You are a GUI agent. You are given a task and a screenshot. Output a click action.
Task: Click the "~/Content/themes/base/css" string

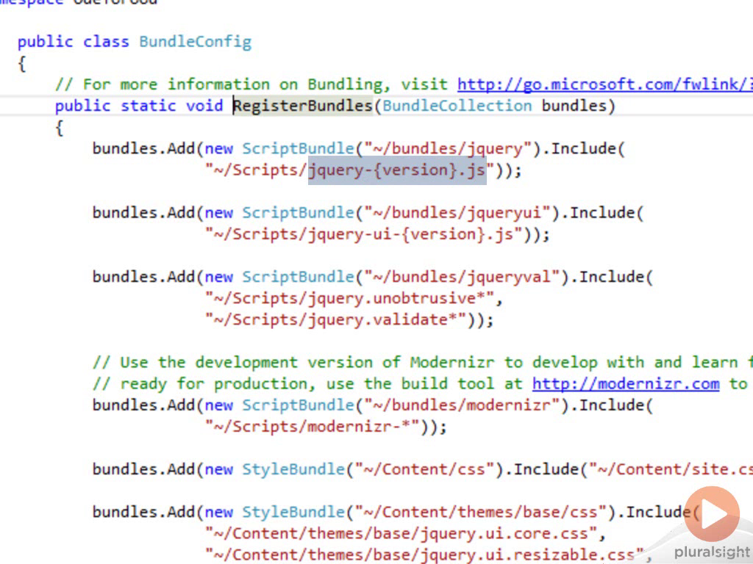pyautogui.click(x=481, y=512)
